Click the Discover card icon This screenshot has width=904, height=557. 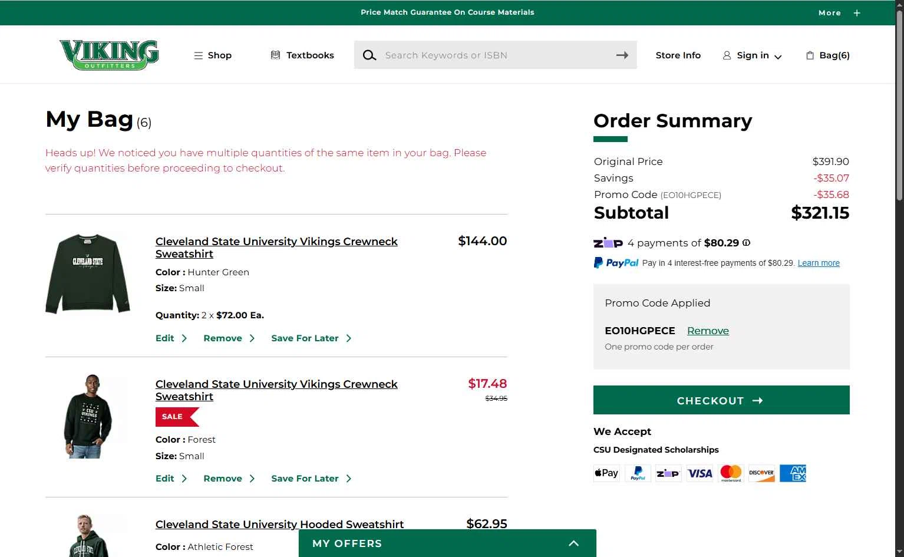tap(761, 473)
